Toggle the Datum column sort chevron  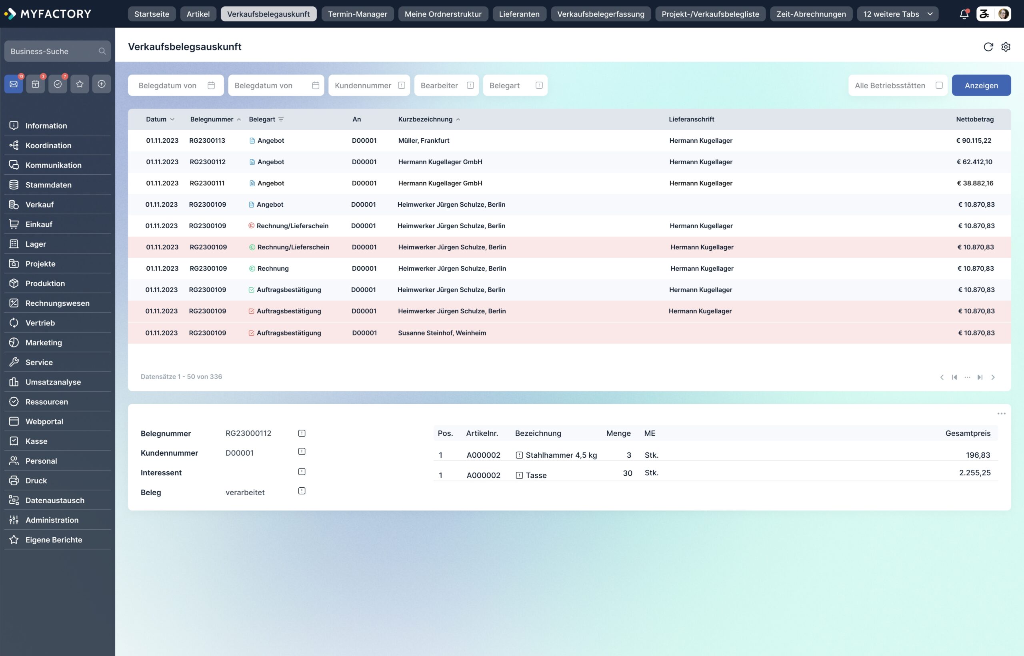(172, 119)
